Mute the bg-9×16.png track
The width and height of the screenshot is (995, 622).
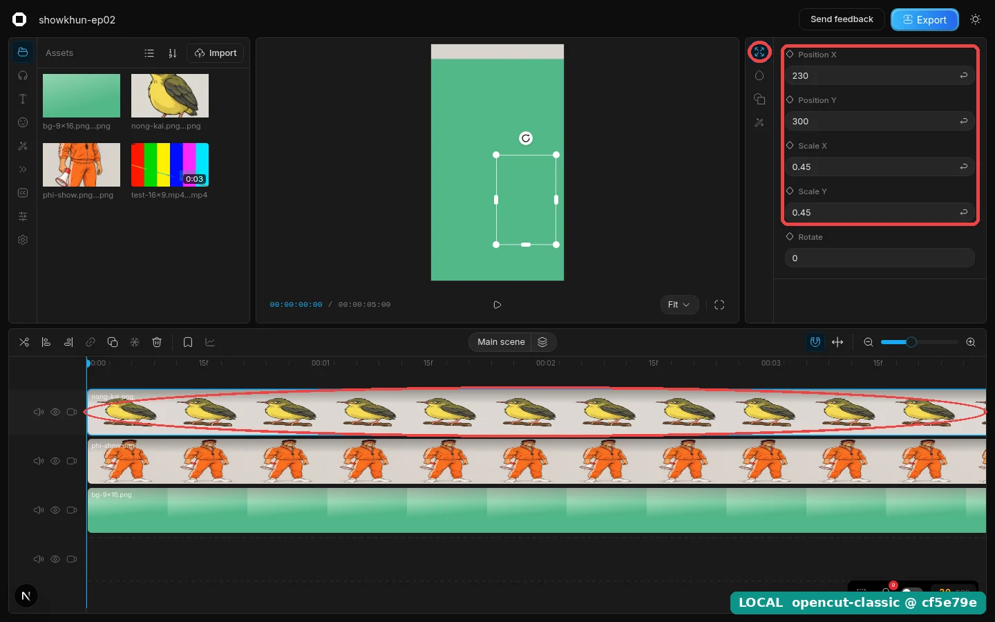[39, 510]
